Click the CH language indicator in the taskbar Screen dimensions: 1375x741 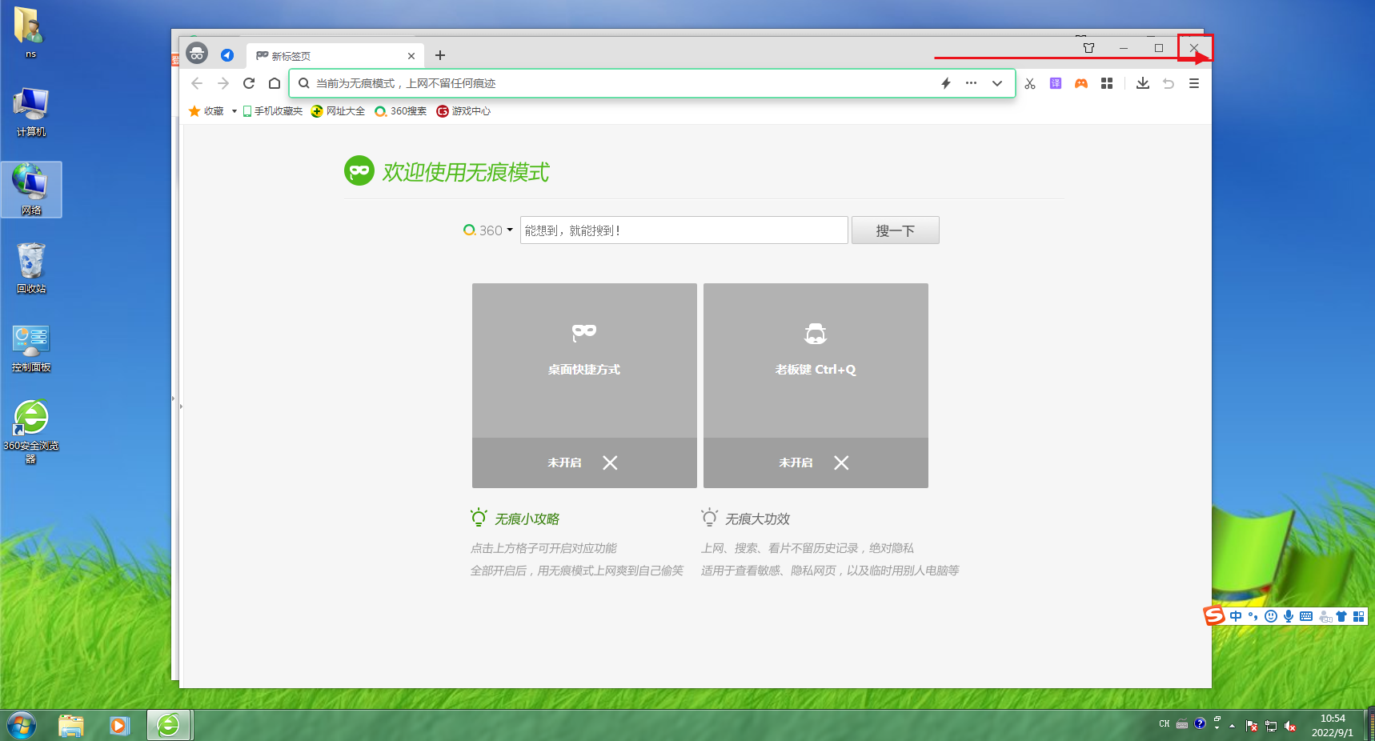click(1165, 724)
